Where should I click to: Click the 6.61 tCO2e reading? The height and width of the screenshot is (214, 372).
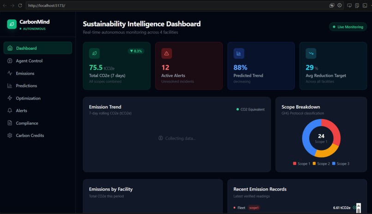point(342,208)
